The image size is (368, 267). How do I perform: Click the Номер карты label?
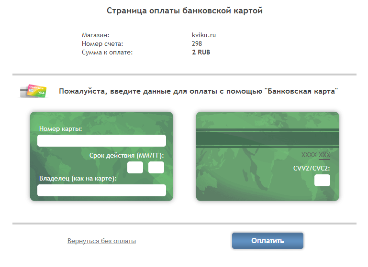click(x=60, y=129)
